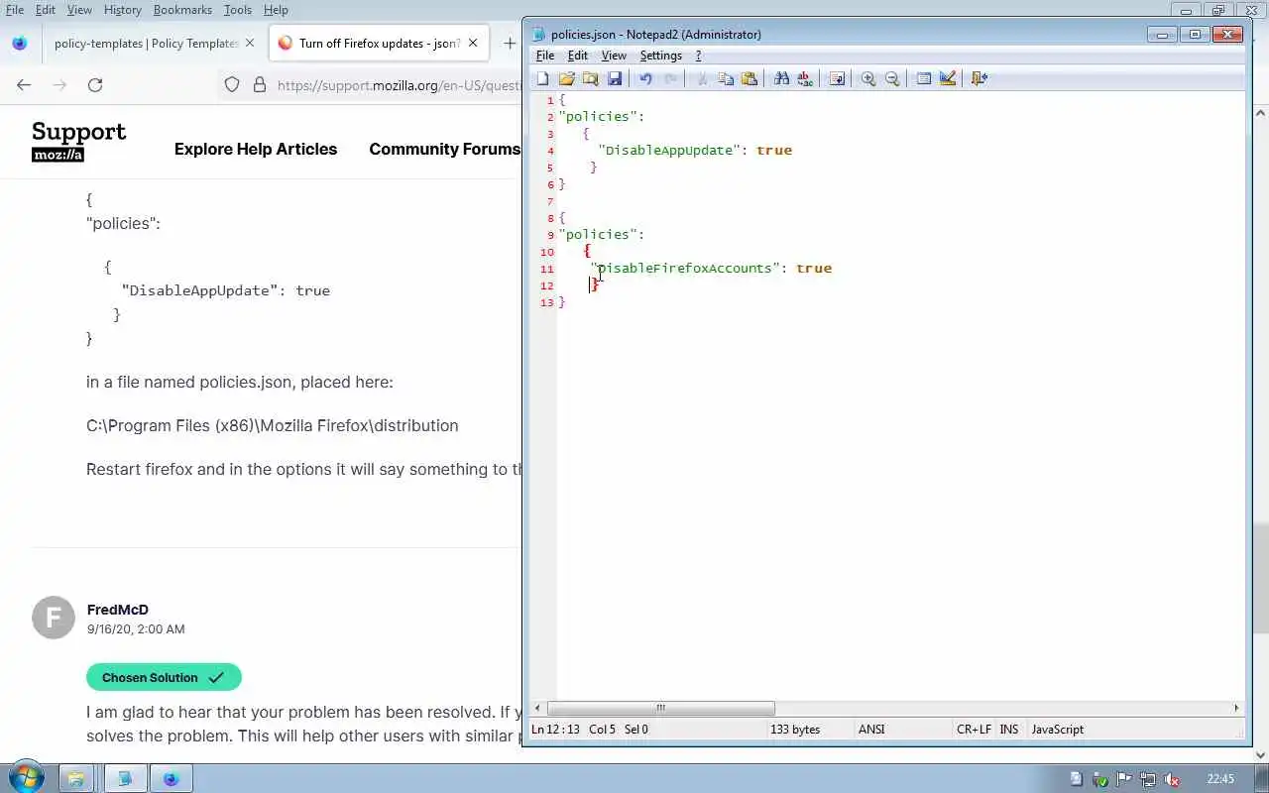This screenshot has height=793, width=1269.
Task: Open Notepad2 Edit menu
Action: tap(577, 56)
